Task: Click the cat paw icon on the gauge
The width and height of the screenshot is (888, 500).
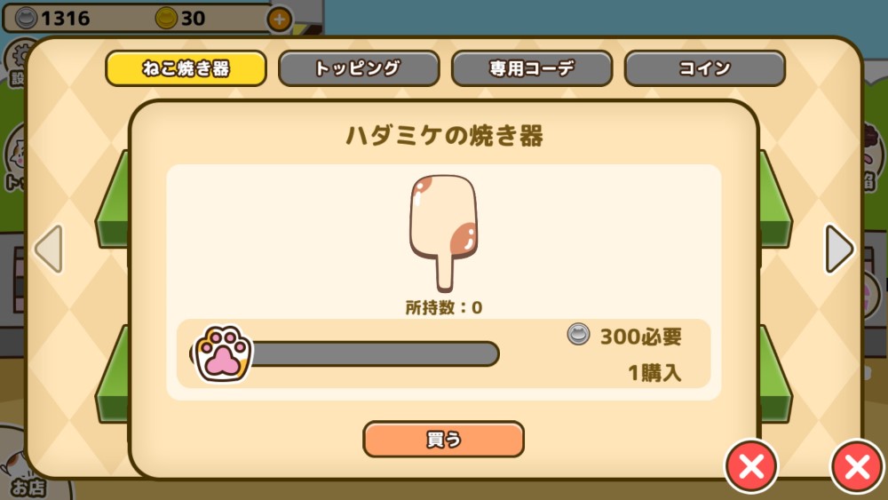Action: (x=223, y=353)
